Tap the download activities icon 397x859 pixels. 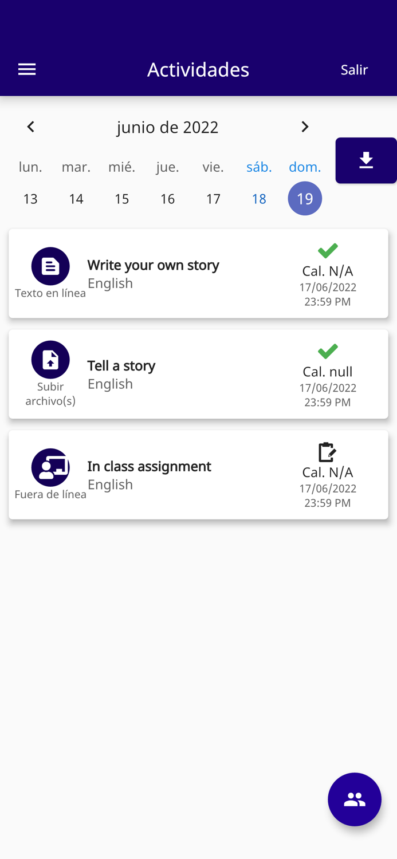click(366, 160)
